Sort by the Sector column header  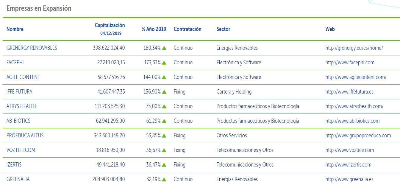tap(223, 29)
